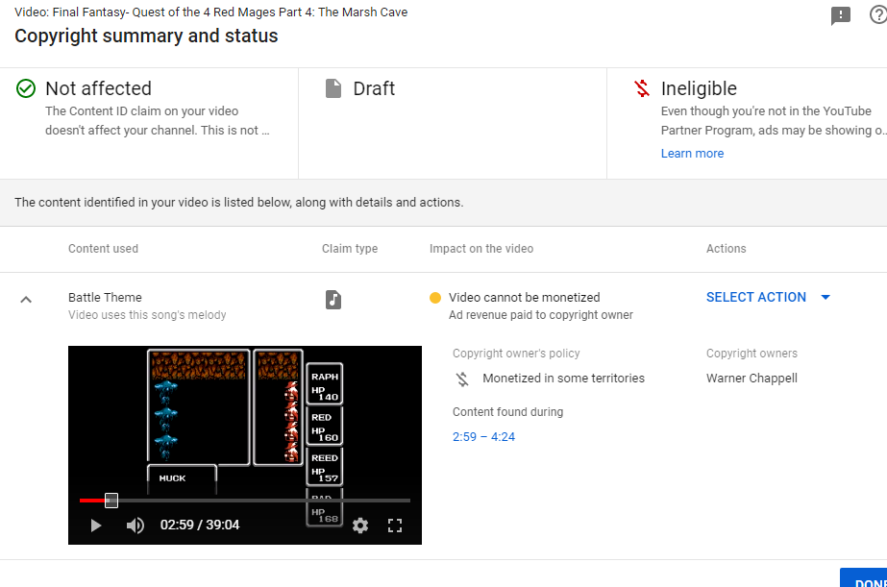887x587 pixels.
Task: Open the Learn more link
Action: coord(693,154)
